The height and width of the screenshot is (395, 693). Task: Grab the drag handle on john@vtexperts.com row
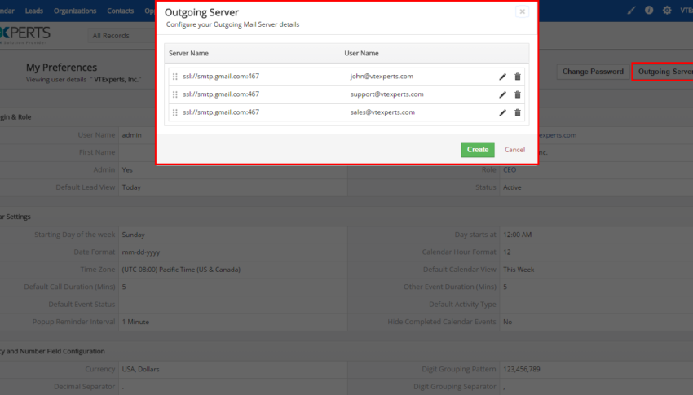[175, 77]
